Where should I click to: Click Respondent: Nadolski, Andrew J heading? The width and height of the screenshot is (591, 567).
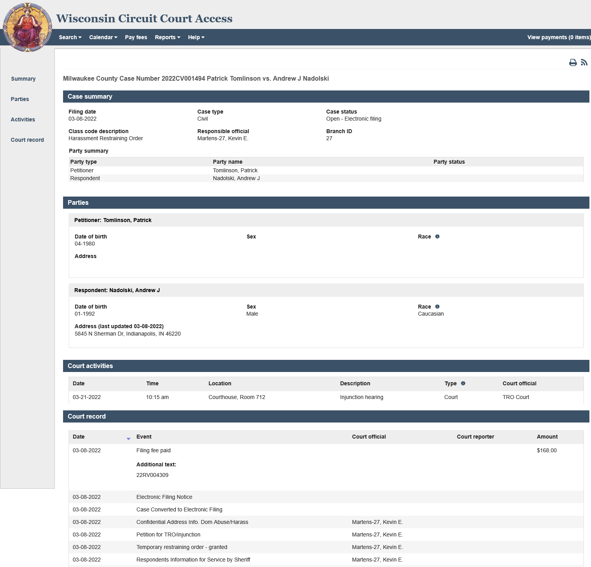117,290
